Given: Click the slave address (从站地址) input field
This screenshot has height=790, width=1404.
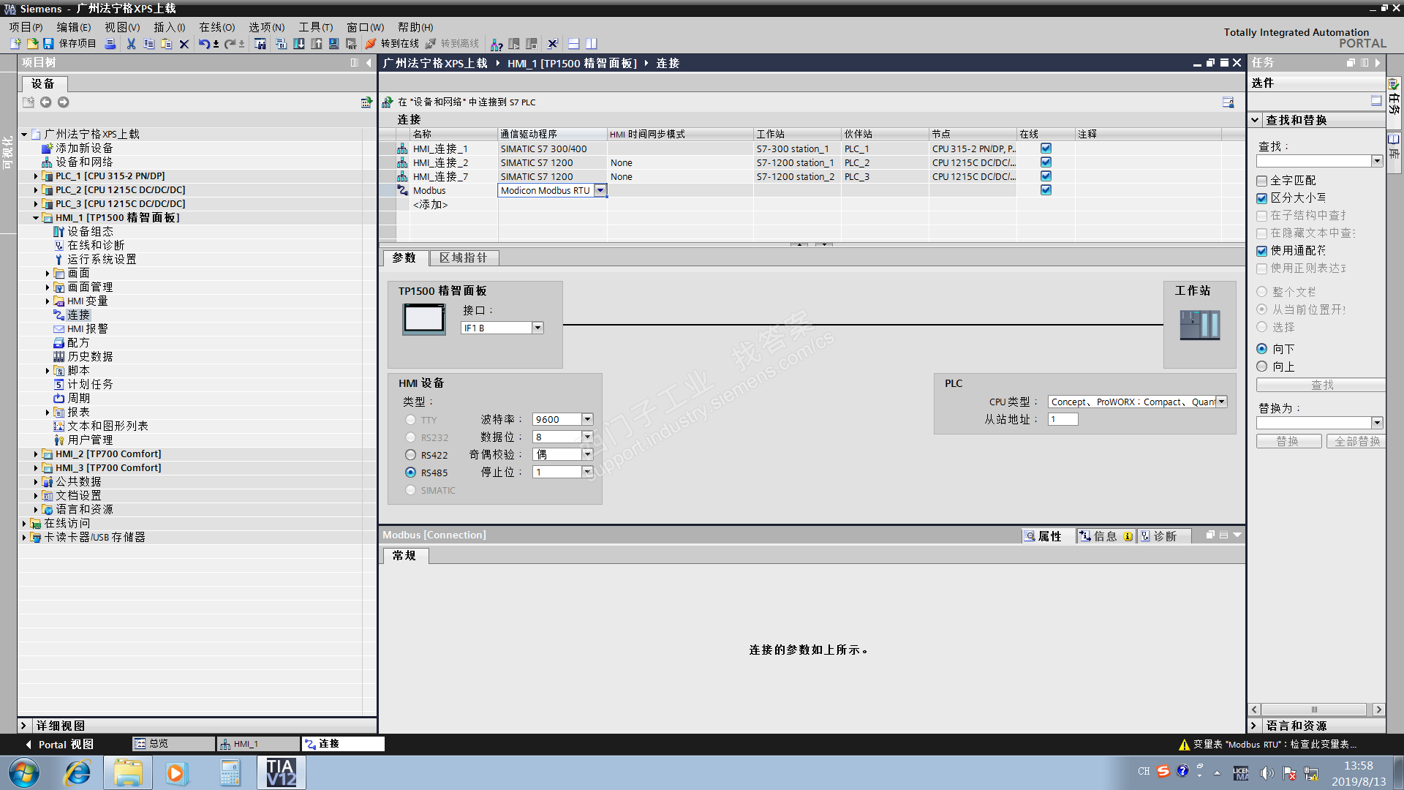Looking at the screenshot, I should tap(1063, 419).
